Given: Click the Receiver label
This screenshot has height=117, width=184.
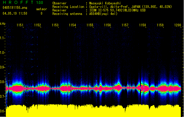Looking at the screenshot, I should [59, 10].
